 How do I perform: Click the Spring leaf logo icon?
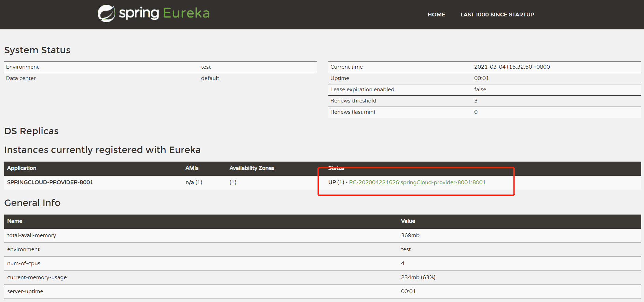[106, 13]
